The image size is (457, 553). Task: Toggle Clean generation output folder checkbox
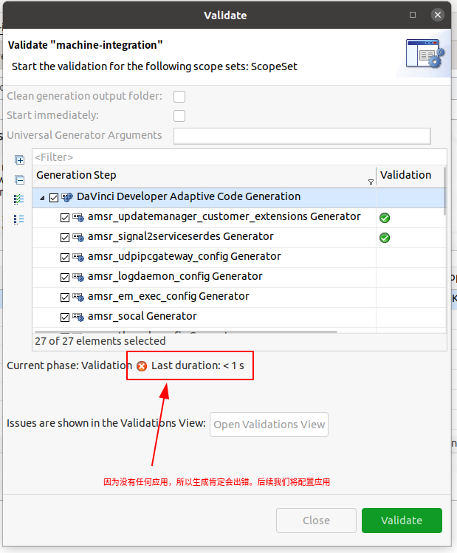(x=179, y=97)
